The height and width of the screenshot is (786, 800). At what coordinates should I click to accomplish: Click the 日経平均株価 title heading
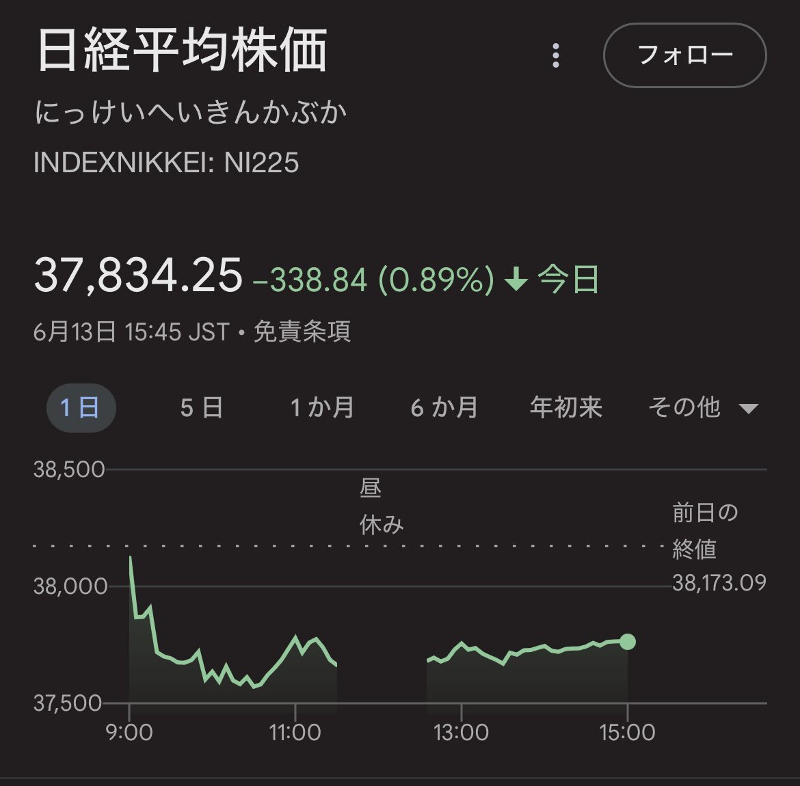click(x=182, y=51)
